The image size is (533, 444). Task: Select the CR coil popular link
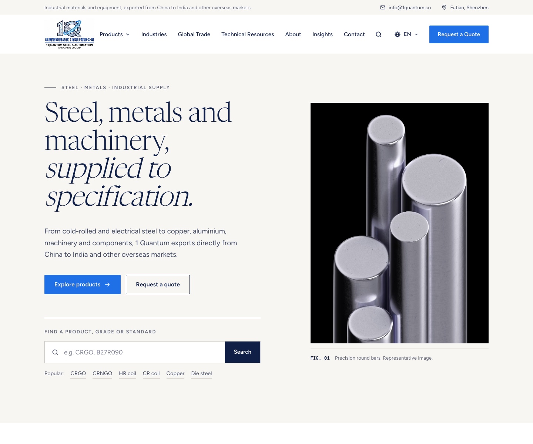click(x=151, y=374)
